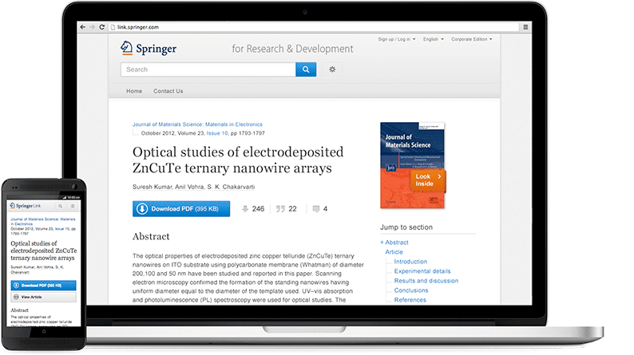
Task: Tap the phone's hamburger menu icon
Action: pyautogui.click(x=74, y=207)
